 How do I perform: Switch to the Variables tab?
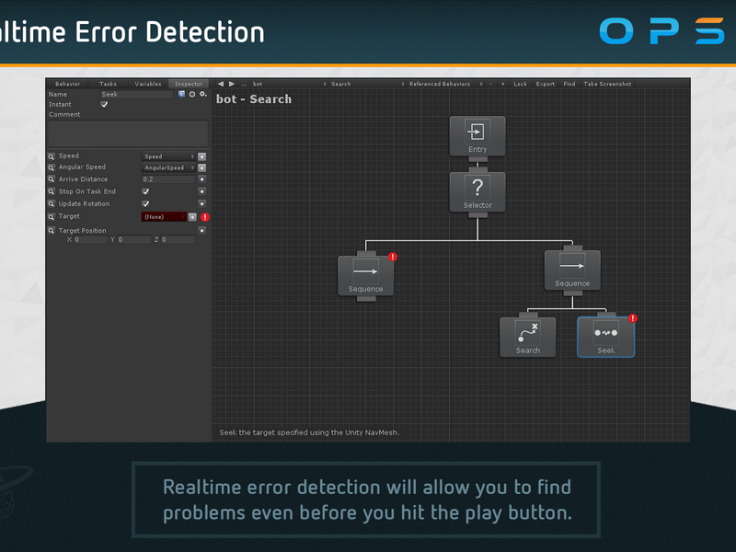point(148,84)
